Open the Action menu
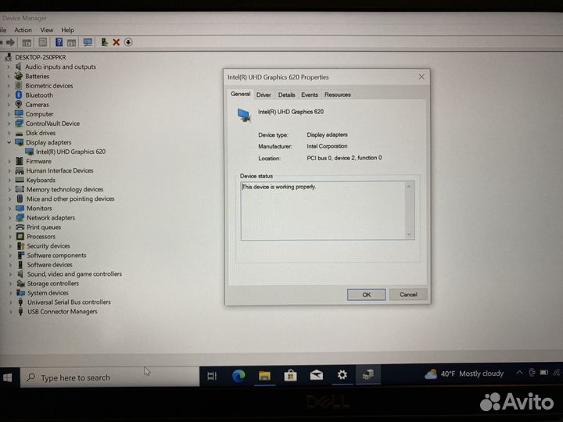563x422 pixels. click(x=23, y=30)
